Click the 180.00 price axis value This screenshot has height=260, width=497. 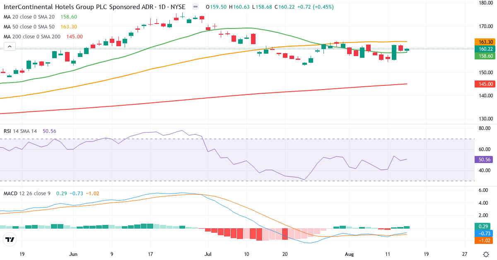[485, 3]
